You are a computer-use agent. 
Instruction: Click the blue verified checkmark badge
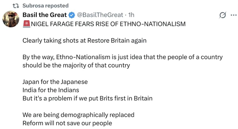pos(71,15)
